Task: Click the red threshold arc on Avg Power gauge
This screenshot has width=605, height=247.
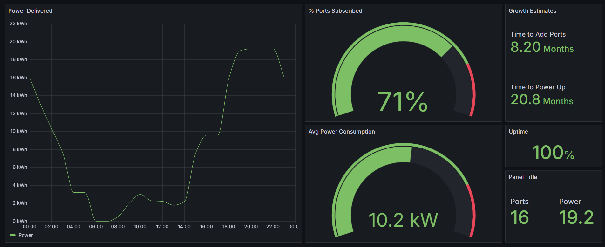Action: pyautogui.click(x=473, y=210)
